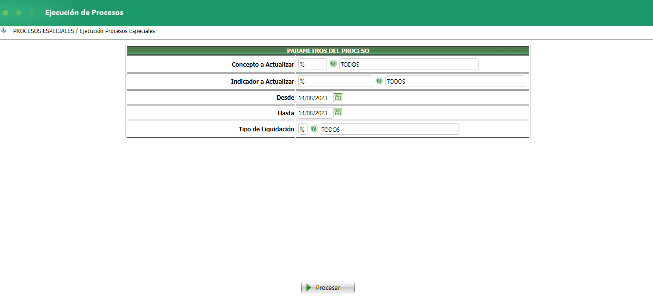
Task: Open help lookup for Indicador a Actualizar
Action: pyautogui.click(x=379, y=81)
